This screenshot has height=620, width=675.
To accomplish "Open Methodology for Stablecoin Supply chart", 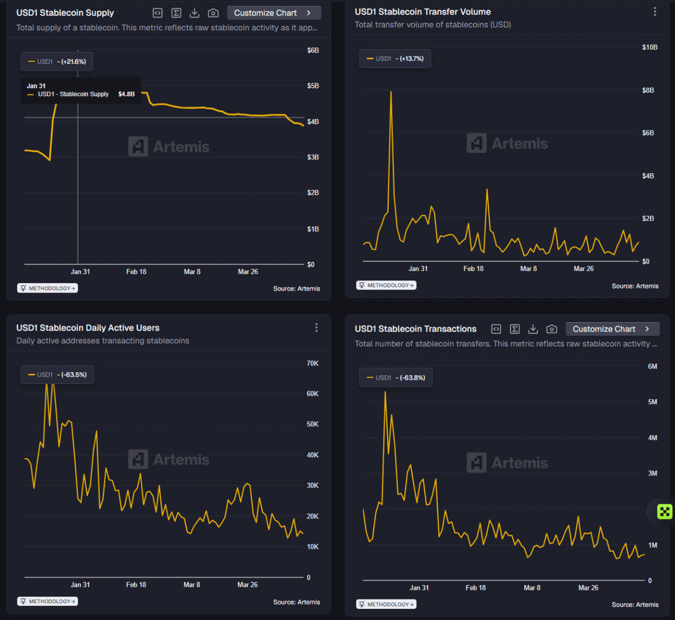I will [47, 288].
